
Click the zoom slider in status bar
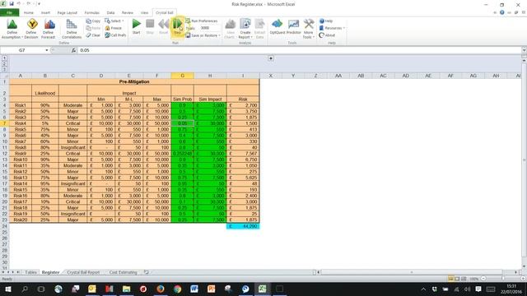(x=503, y=279)
